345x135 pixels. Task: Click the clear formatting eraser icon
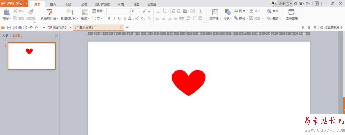149,18
